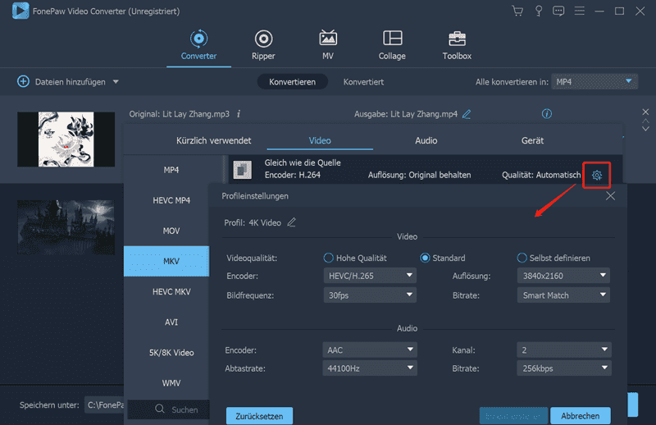Open the hamburger menu icon
Screen dimensions: 656x425
pos(579,11)
